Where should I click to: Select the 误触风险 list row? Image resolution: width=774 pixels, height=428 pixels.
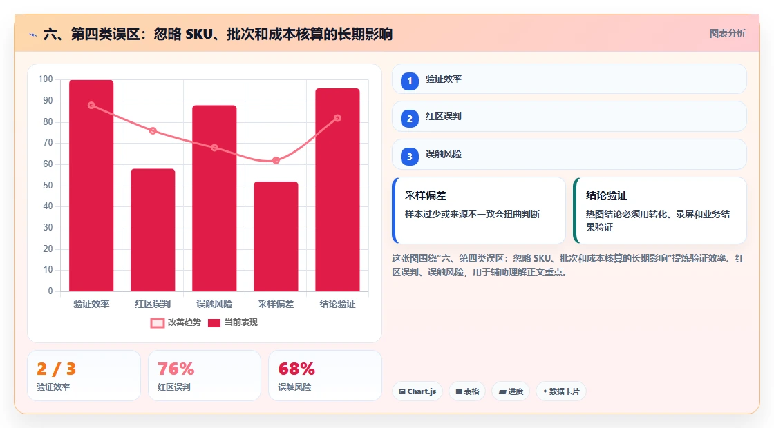(x=569, y=155)
